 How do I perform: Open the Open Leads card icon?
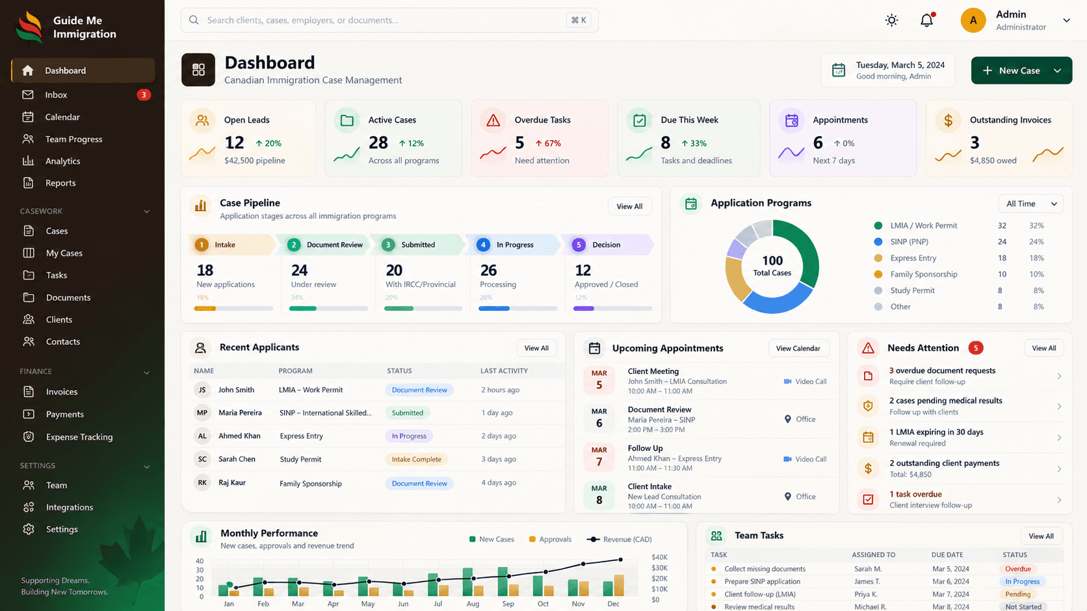(x=203, y=120)
